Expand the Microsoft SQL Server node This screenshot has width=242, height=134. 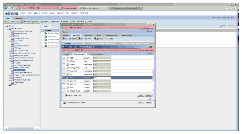[10, 56]
